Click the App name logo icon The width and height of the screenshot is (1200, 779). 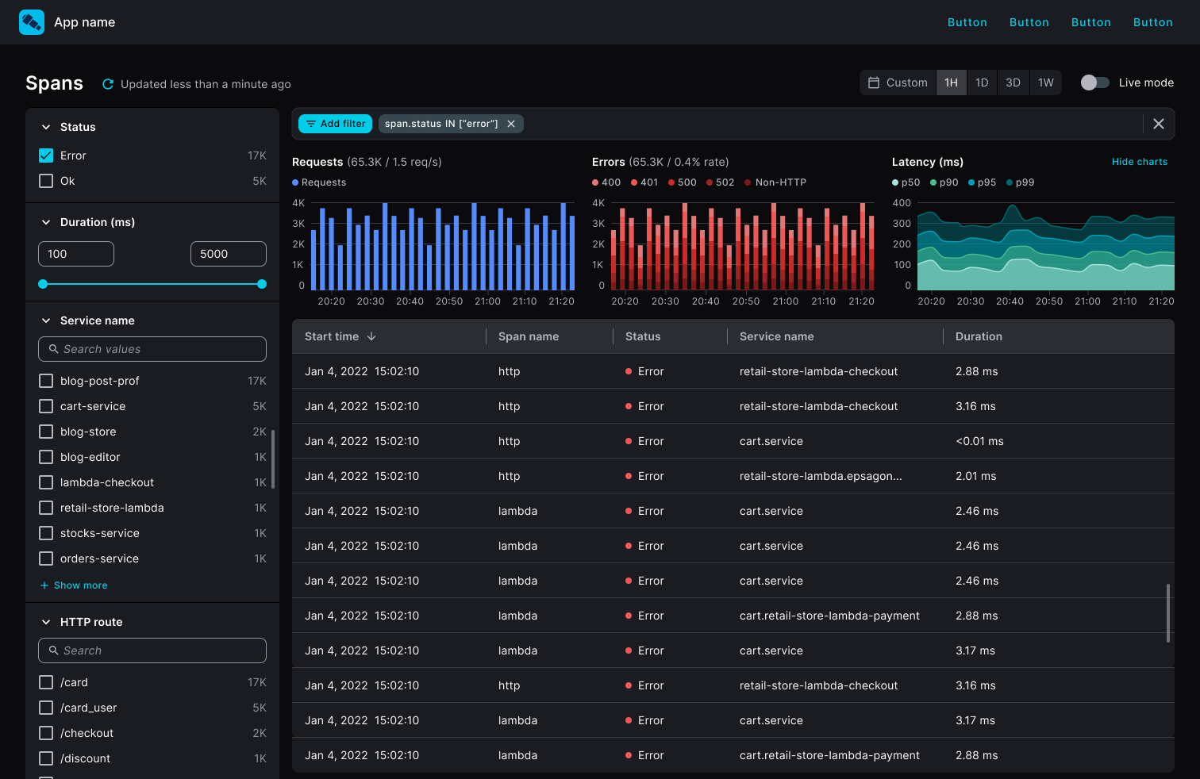coord(32,21)
